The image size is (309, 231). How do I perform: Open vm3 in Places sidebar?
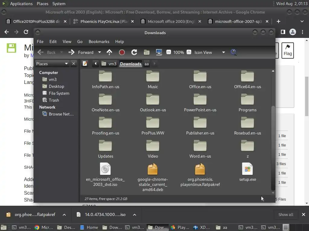pos(50,79)
